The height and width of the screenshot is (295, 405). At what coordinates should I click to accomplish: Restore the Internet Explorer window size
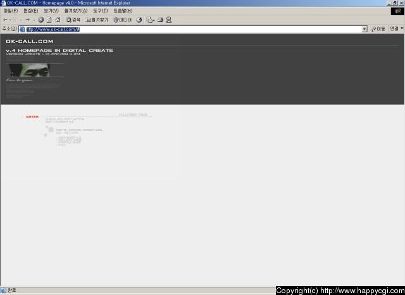pyautogui.click(x=395, y=3)
